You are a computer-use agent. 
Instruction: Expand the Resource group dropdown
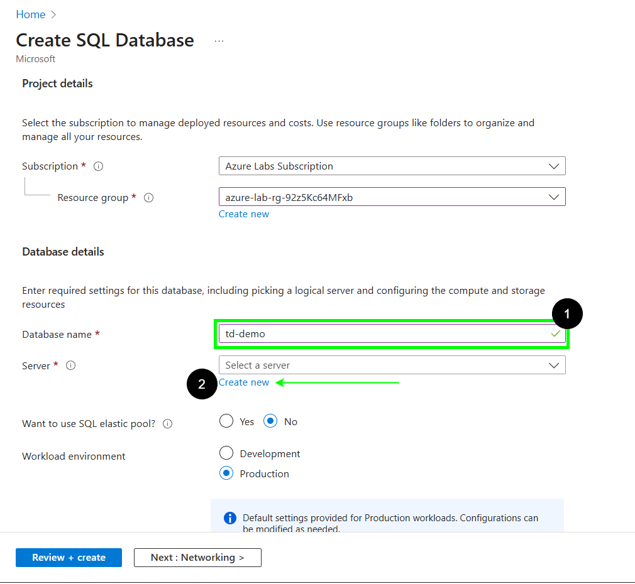(x=392, y=197)
